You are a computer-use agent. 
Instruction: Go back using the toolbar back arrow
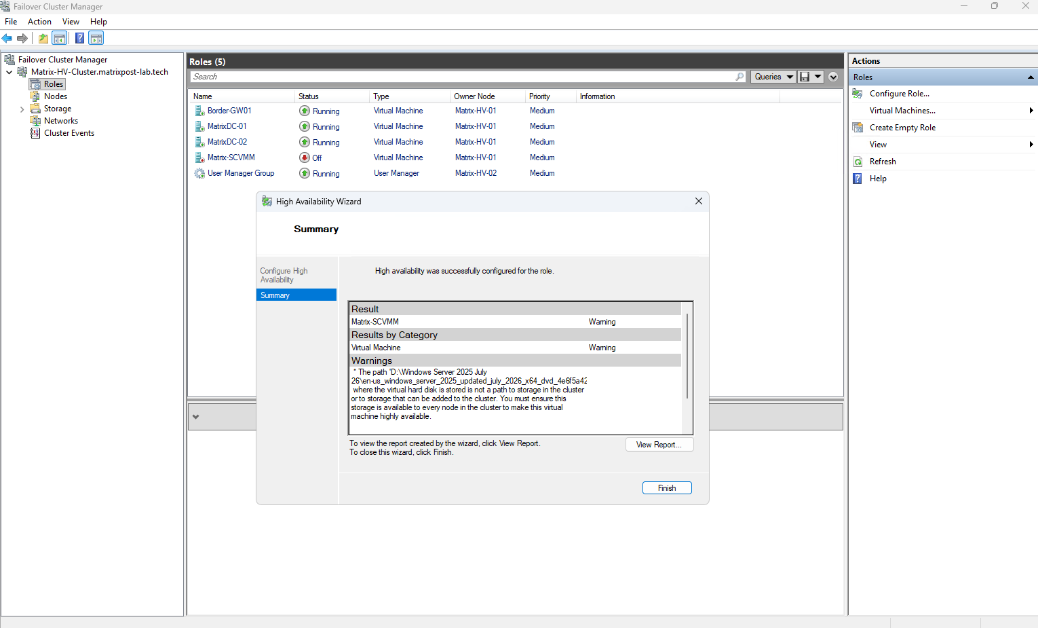click(7, 38)
